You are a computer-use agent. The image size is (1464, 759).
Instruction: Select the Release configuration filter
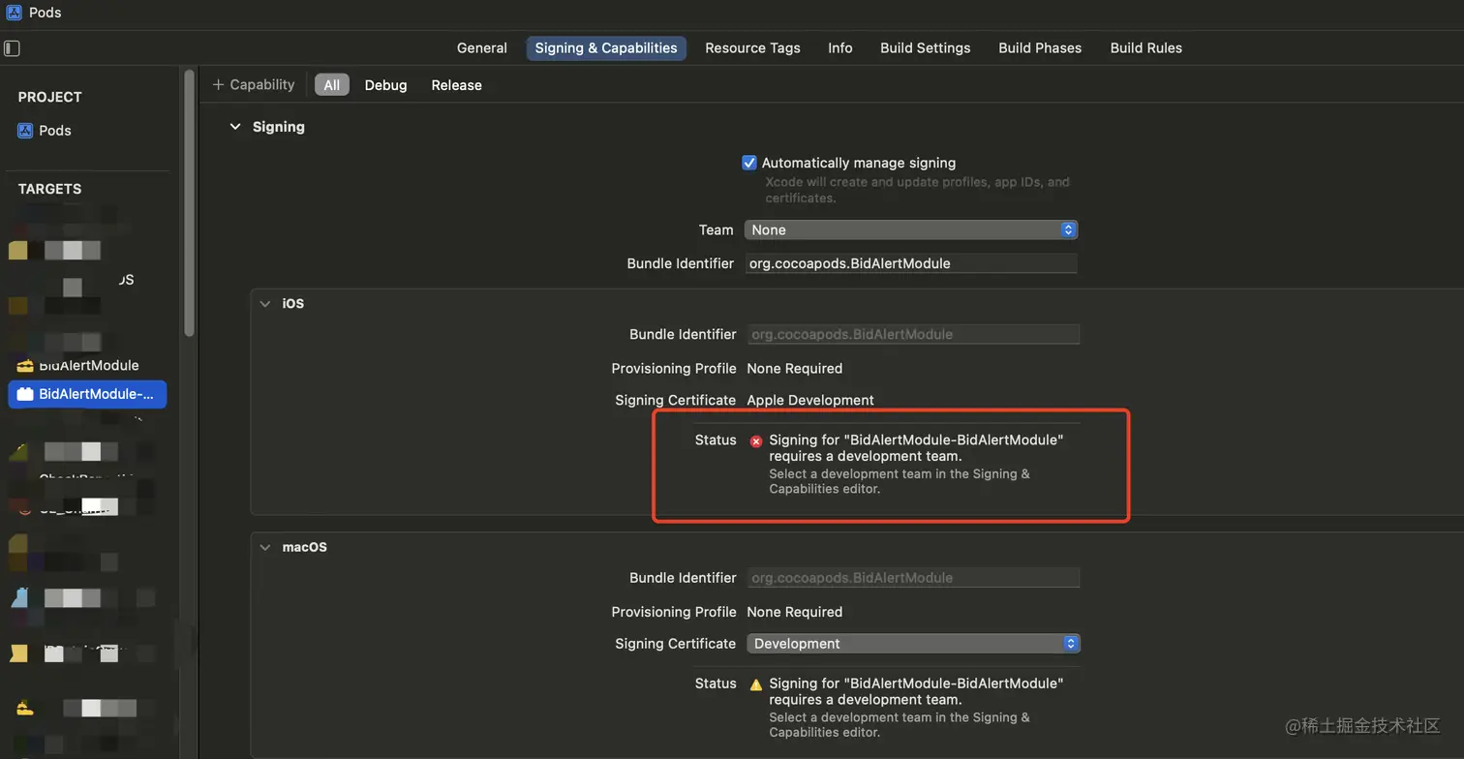tap(456, 85)
